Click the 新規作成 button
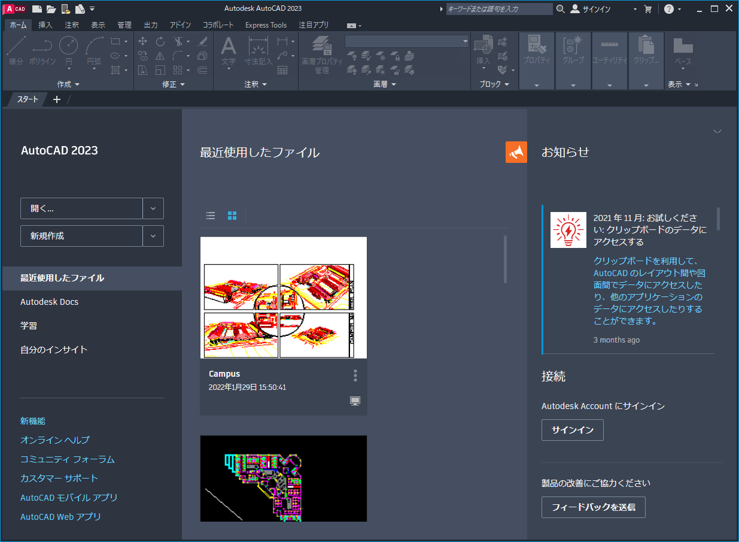This screenshot has height=542, width=739. (x=81, y=236)
